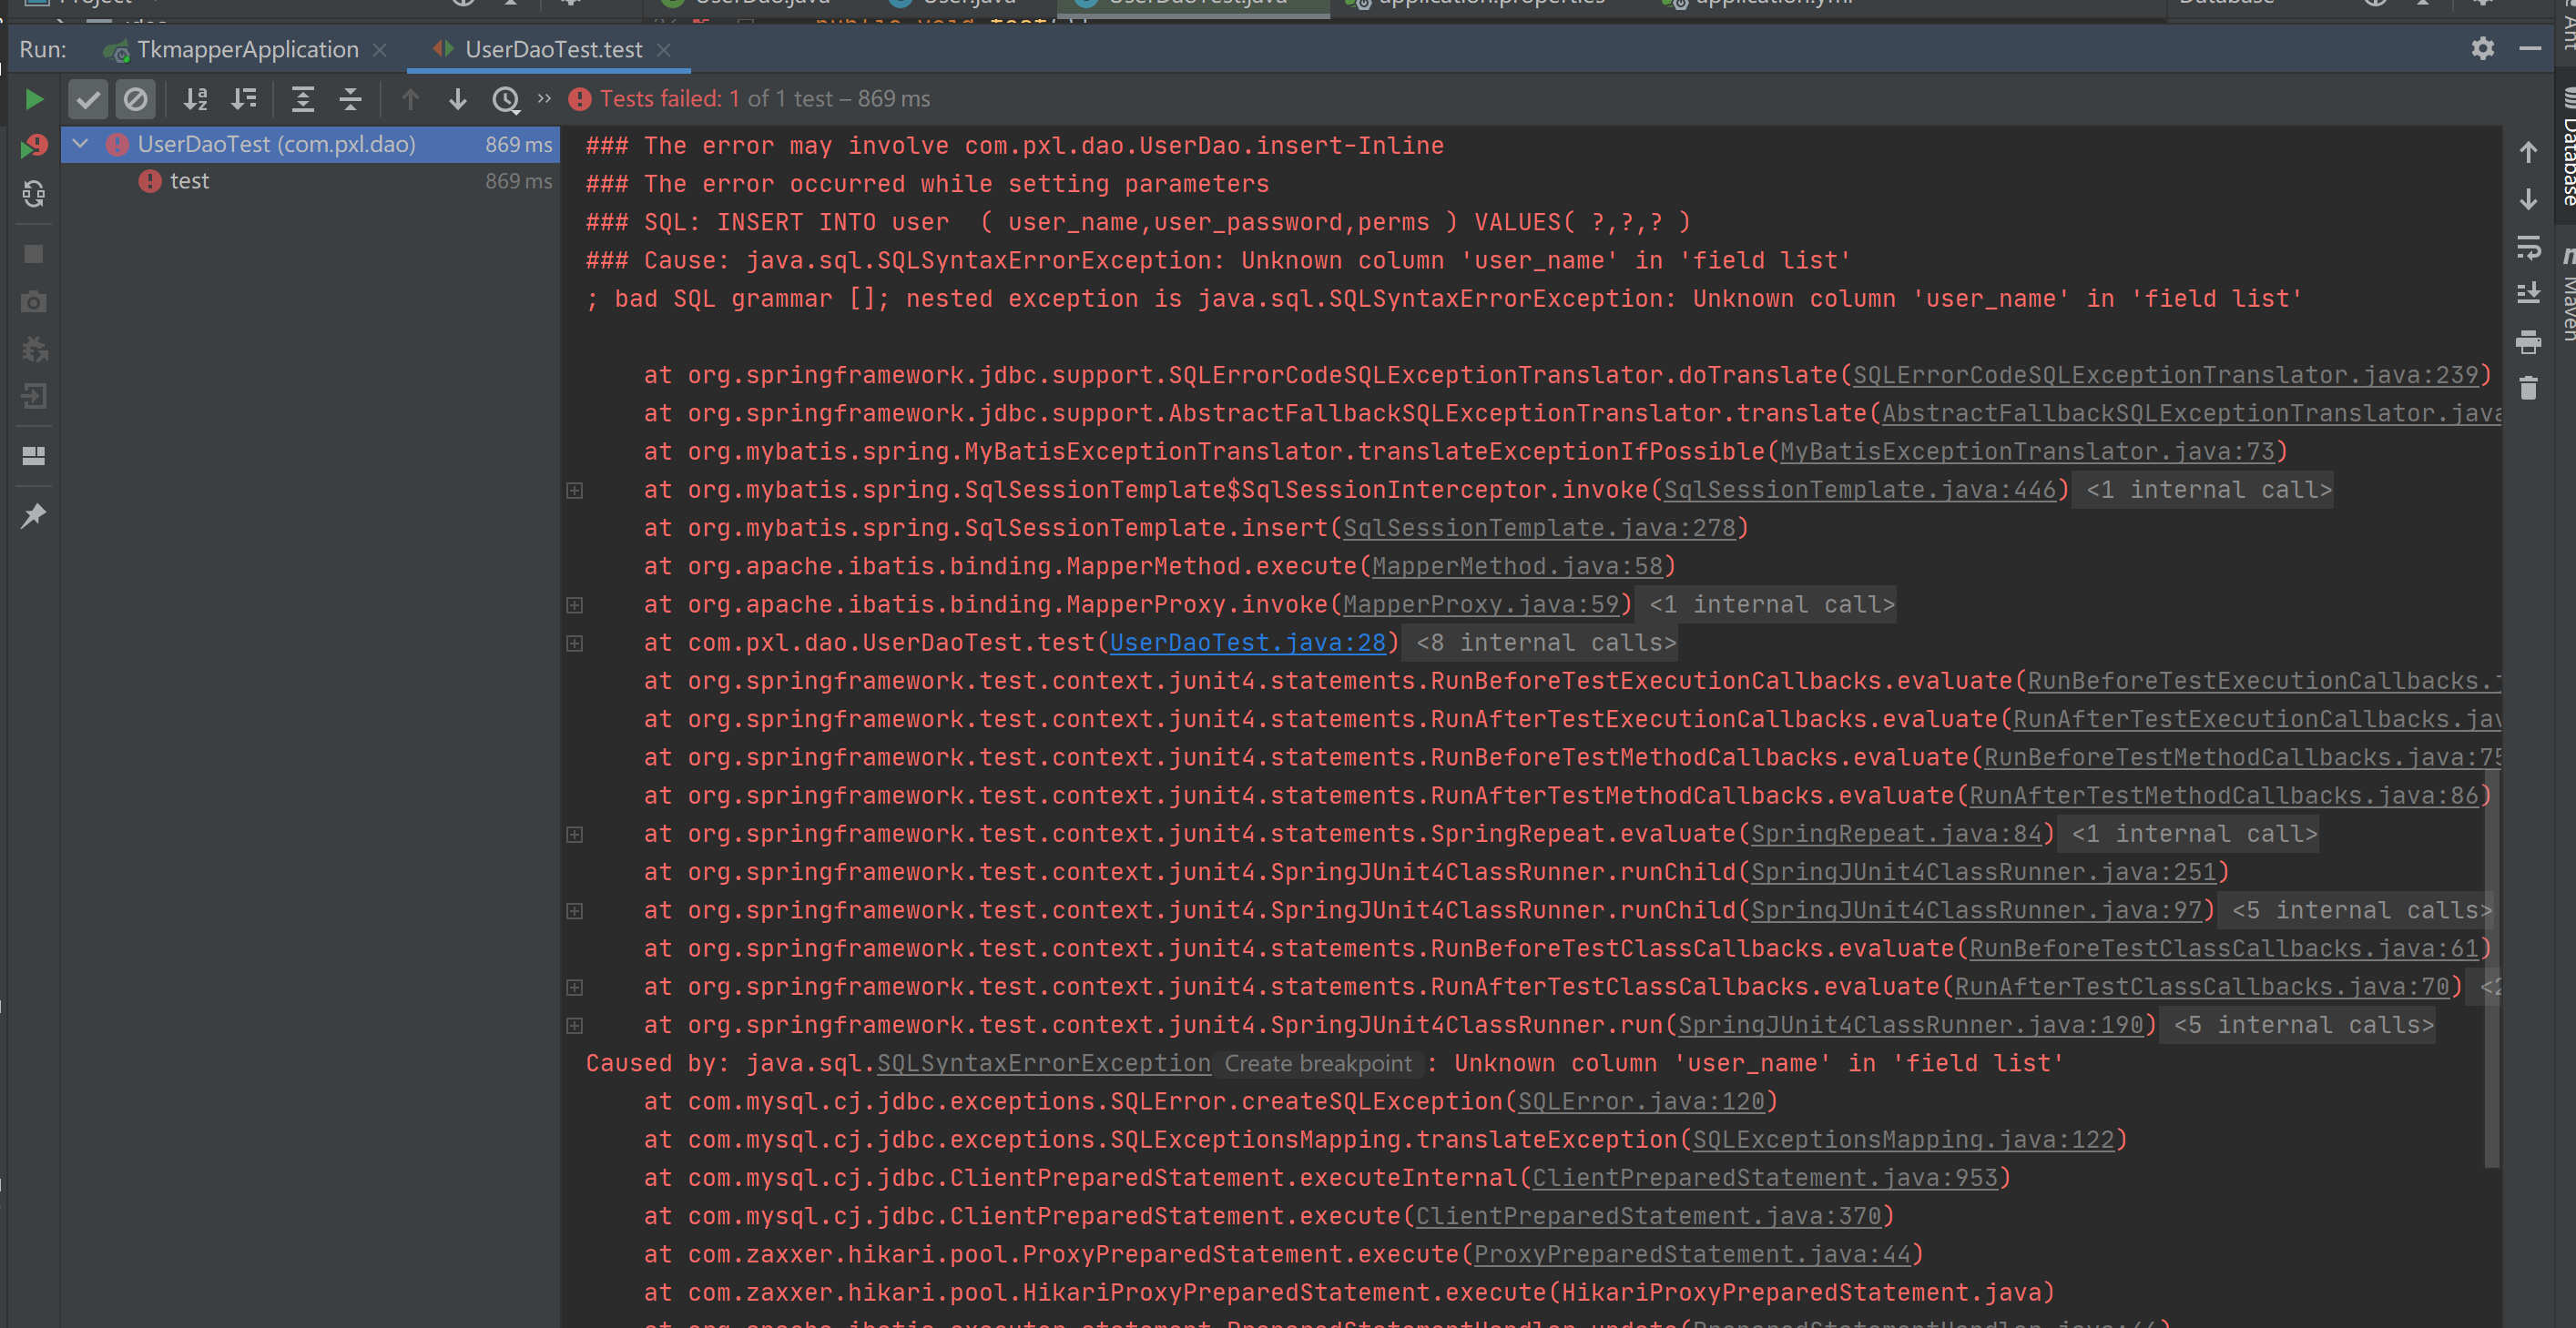Collapse the UserDaoTest tree node
Viewport: 2576px width, 1328px height.
tap(81, 144)
